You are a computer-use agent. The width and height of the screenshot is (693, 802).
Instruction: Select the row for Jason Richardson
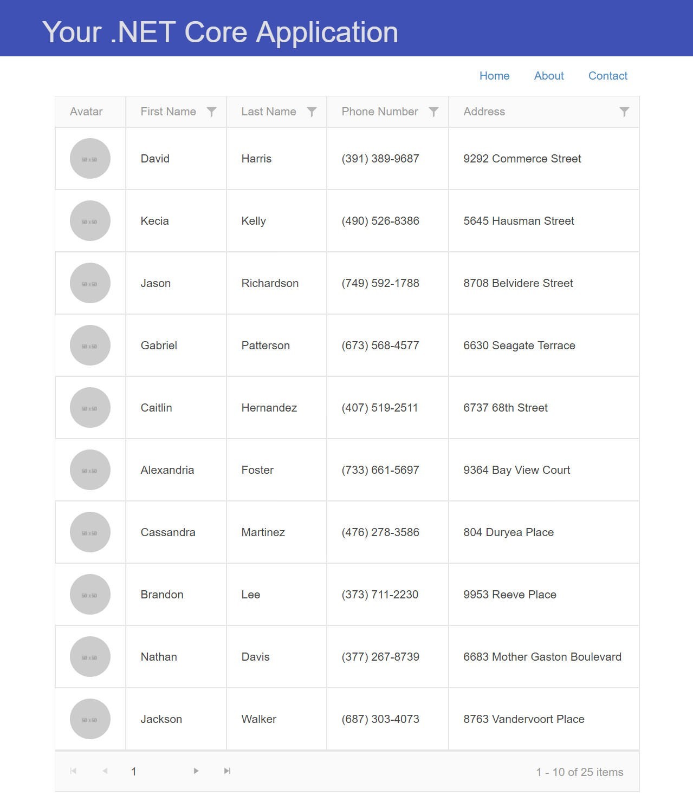[347, 283]
